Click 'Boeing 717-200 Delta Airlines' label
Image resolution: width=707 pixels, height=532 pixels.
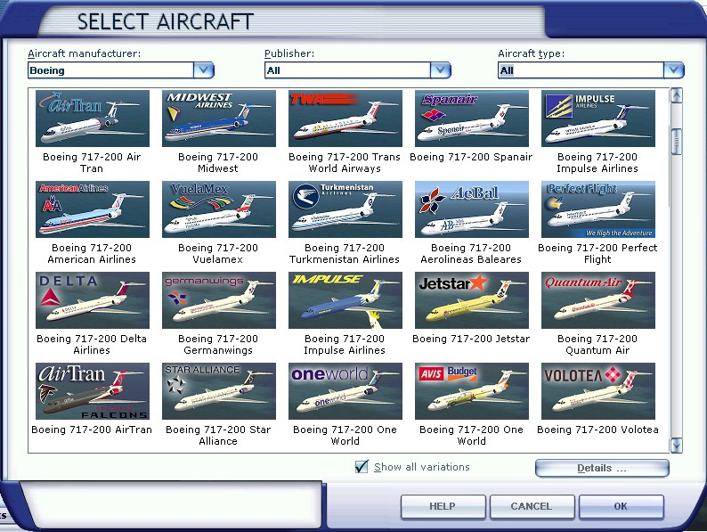(92, 345)
